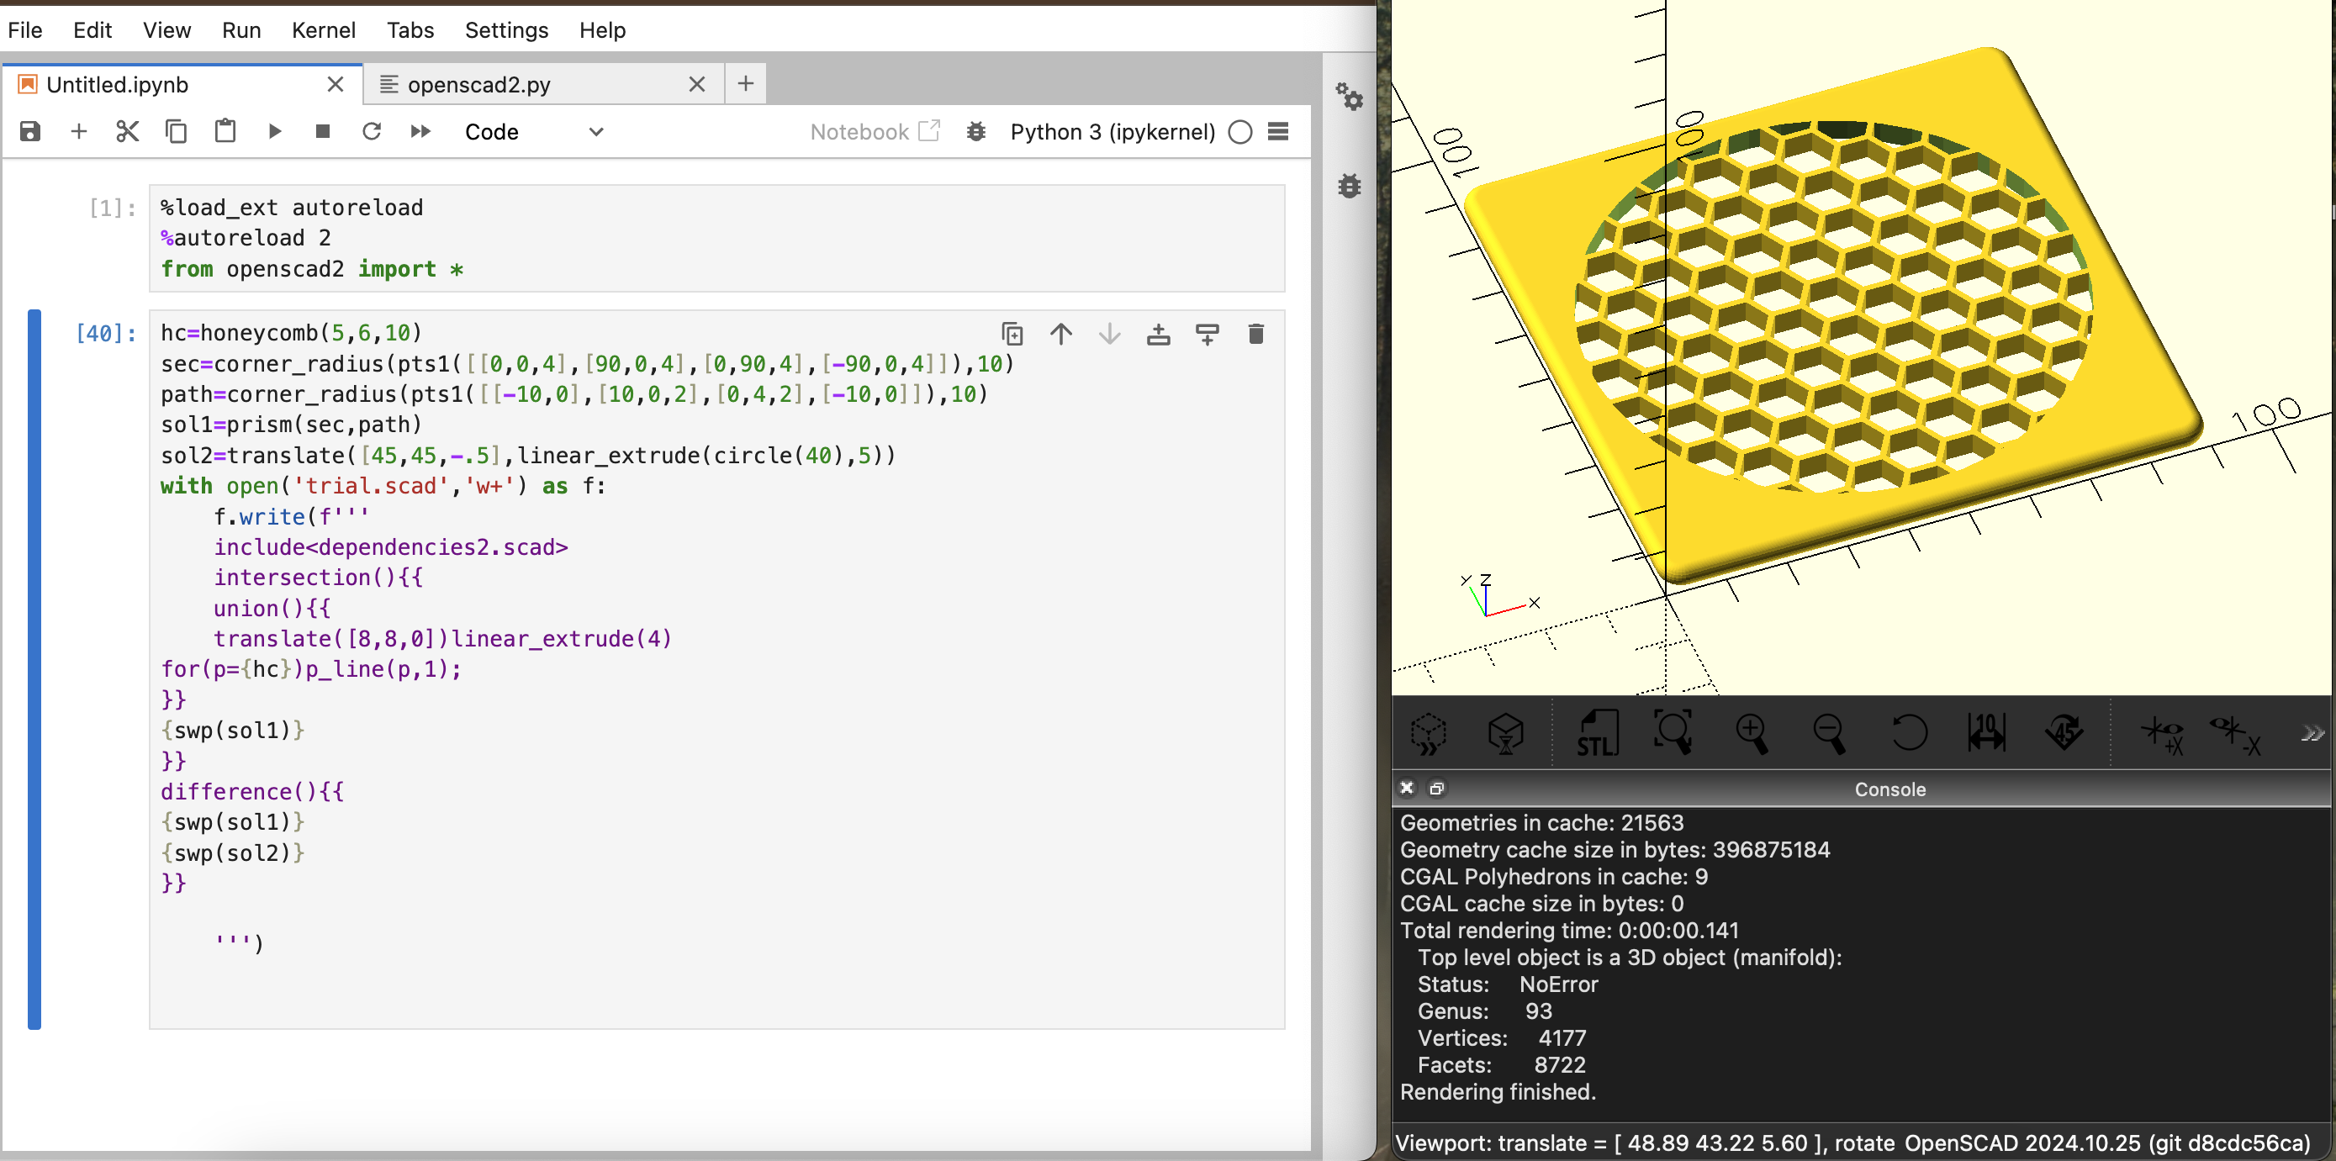Click the Export as STL icon
The height and width of the screenshot is (1161, 2336).
pyautogui.click(x=1597, y=732)
